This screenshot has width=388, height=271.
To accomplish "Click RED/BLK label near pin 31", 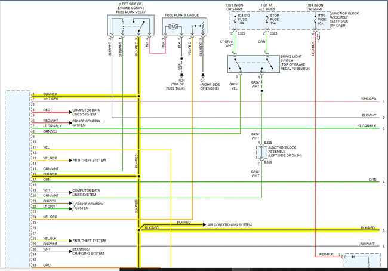I will click(x=326, y=254).
